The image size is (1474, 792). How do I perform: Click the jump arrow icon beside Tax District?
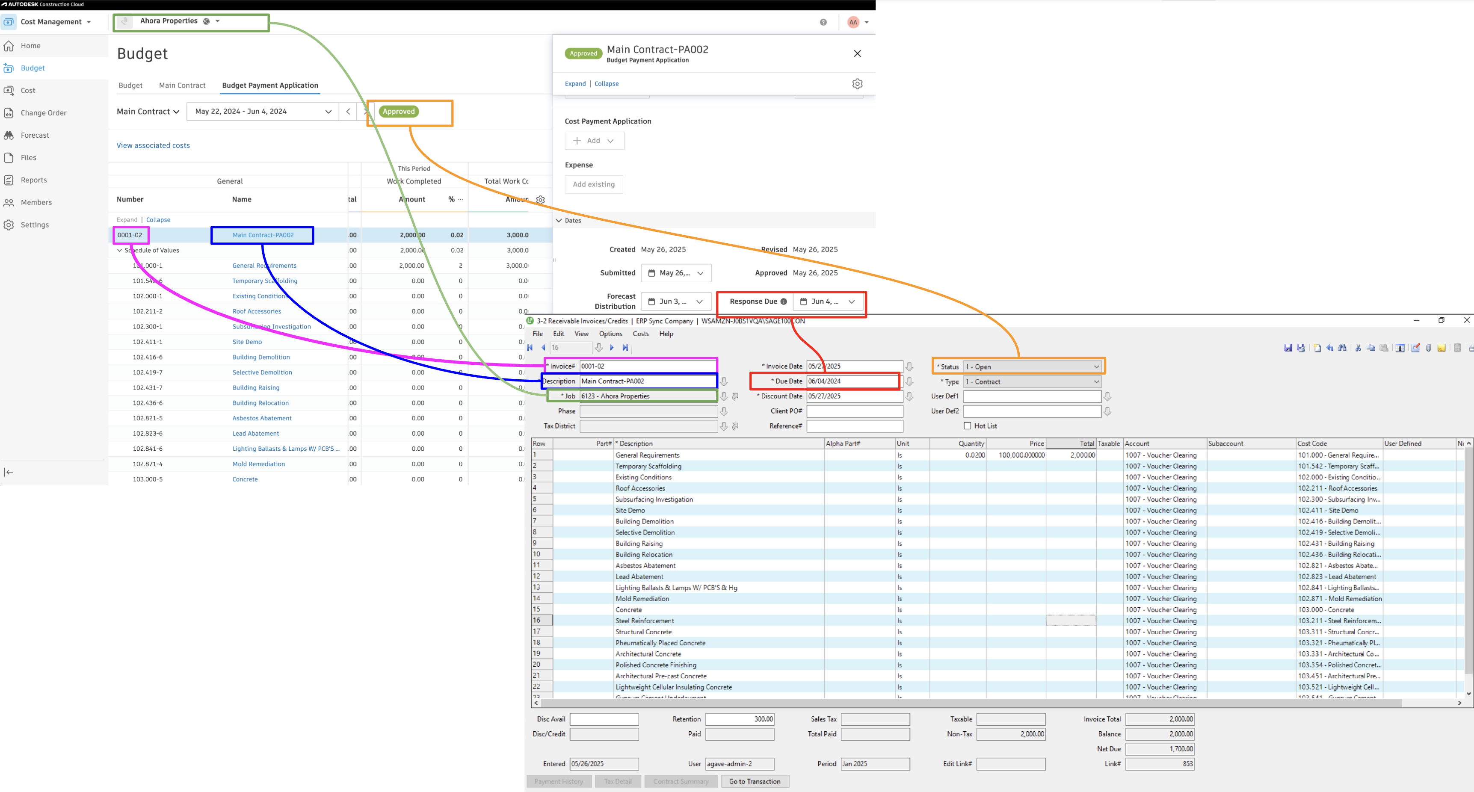(x=735, y=426)
